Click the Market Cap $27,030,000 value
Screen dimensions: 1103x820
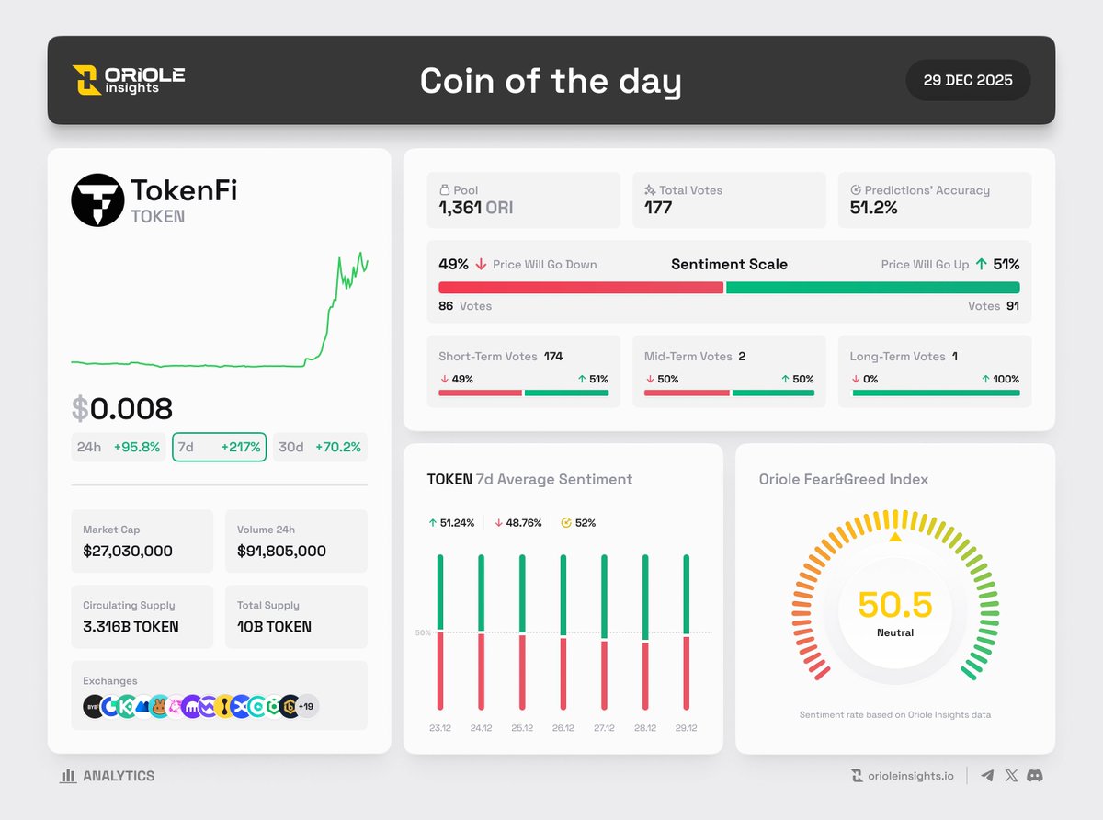click(128, 551)
